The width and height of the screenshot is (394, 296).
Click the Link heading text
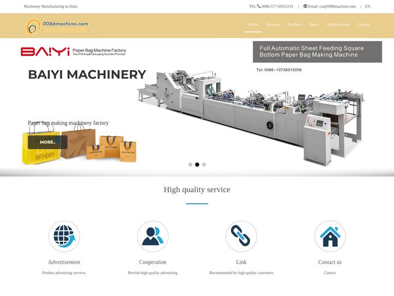(241, 262)
